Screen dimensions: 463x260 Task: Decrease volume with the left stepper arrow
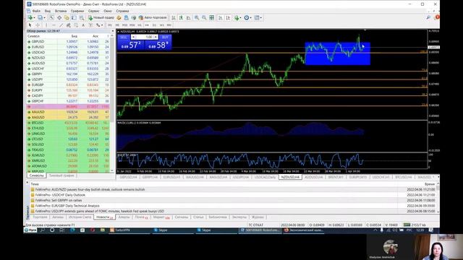pos(133,37)
